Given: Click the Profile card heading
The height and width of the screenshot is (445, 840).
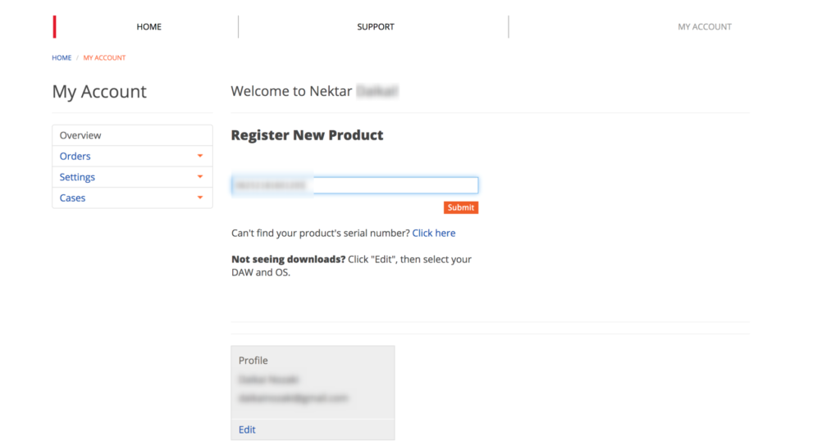Looking at the screenshot, I should coord(253,361).
